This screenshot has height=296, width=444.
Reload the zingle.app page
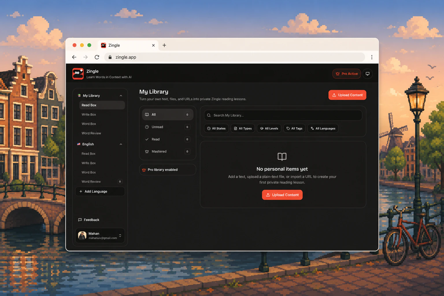[97, 57]
